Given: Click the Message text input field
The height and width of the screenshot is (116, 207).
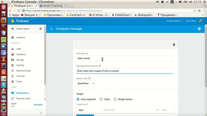Looking at the screenshot, I should 125,58.
